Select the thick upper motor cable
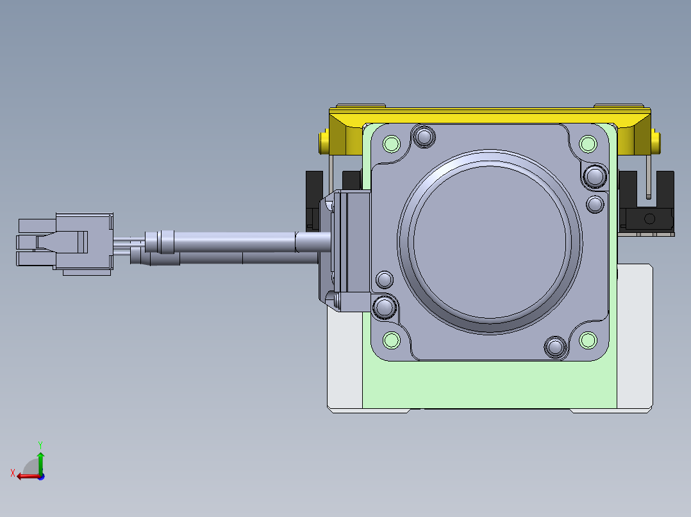The image size is (691, 517). 238,242
